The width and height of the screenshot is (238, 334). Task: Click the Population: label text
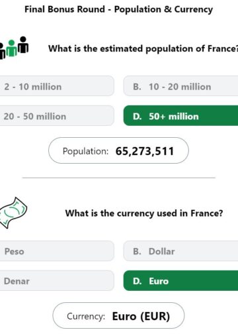pos(85,151)
